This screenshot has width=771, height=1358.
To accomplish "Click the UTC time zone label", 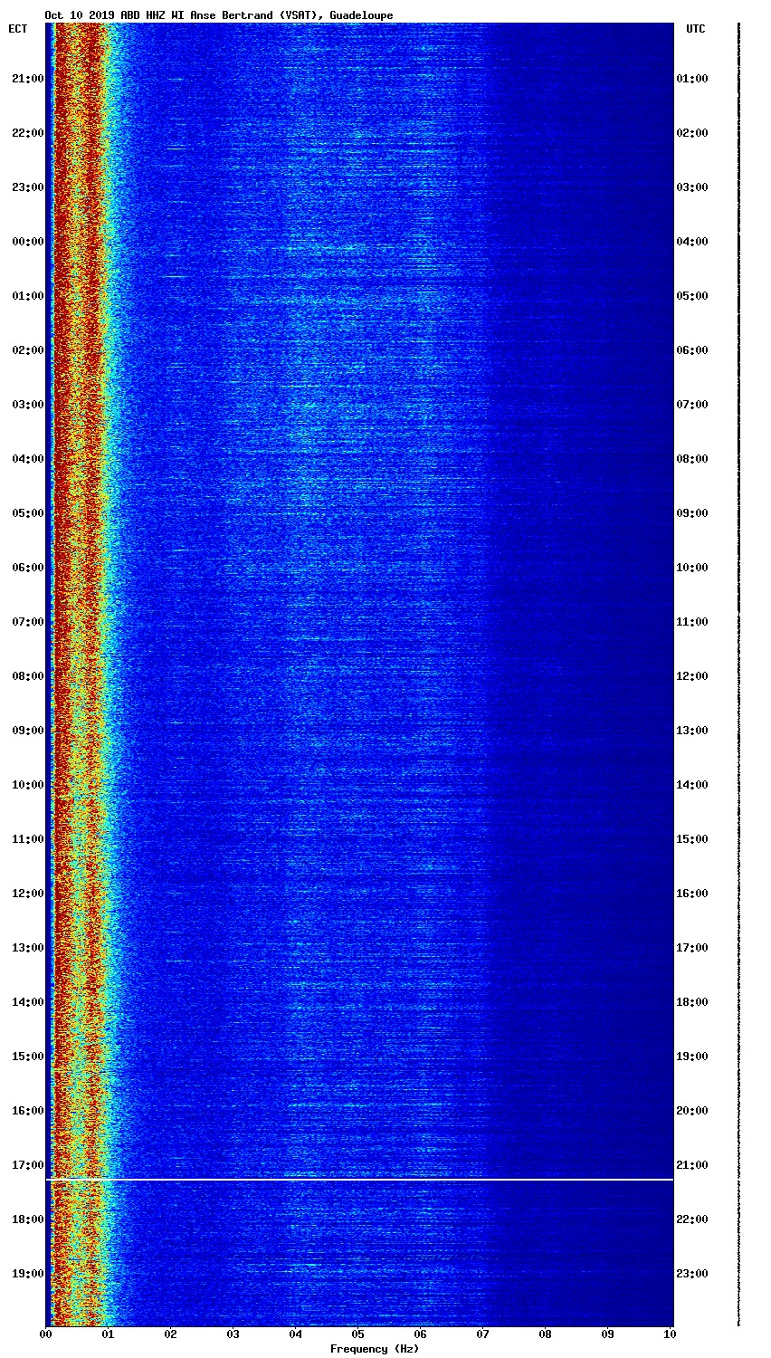I will click(695, 29).
